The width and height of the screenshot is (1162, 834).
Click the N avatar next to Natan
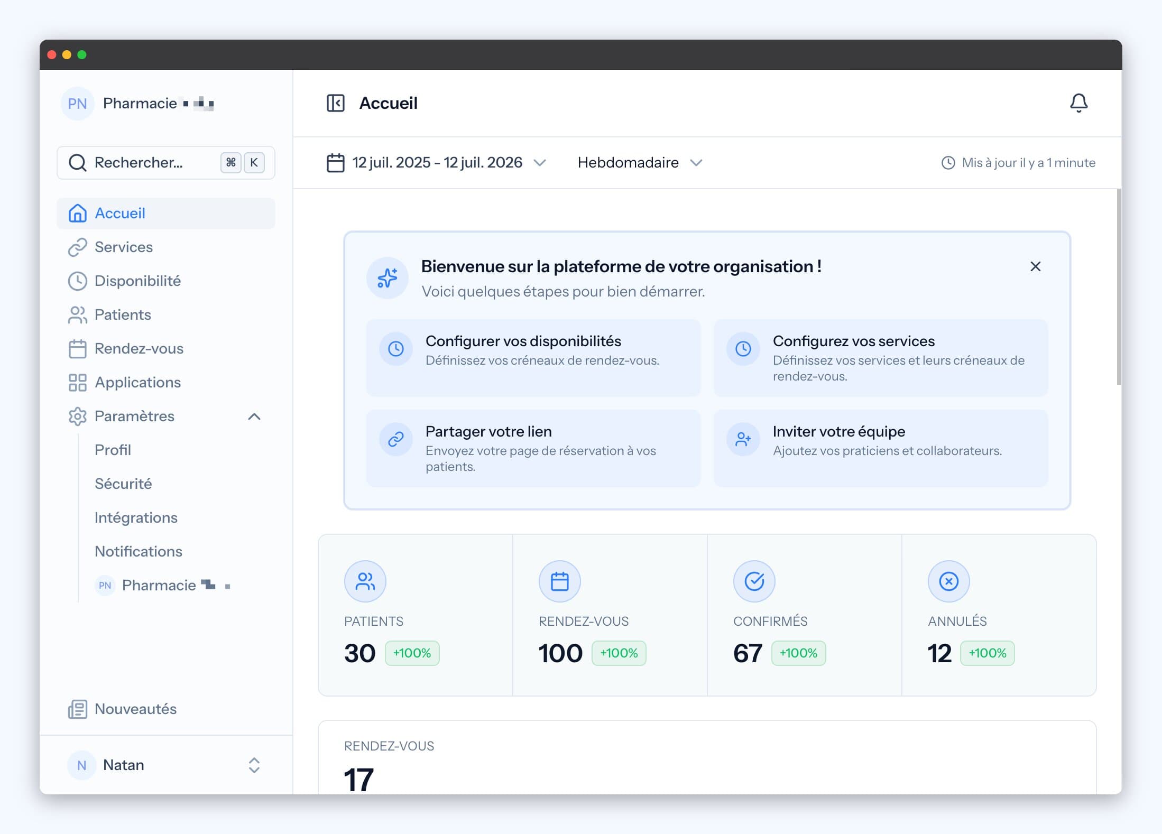pyautogui.click(x=81, y=765)
